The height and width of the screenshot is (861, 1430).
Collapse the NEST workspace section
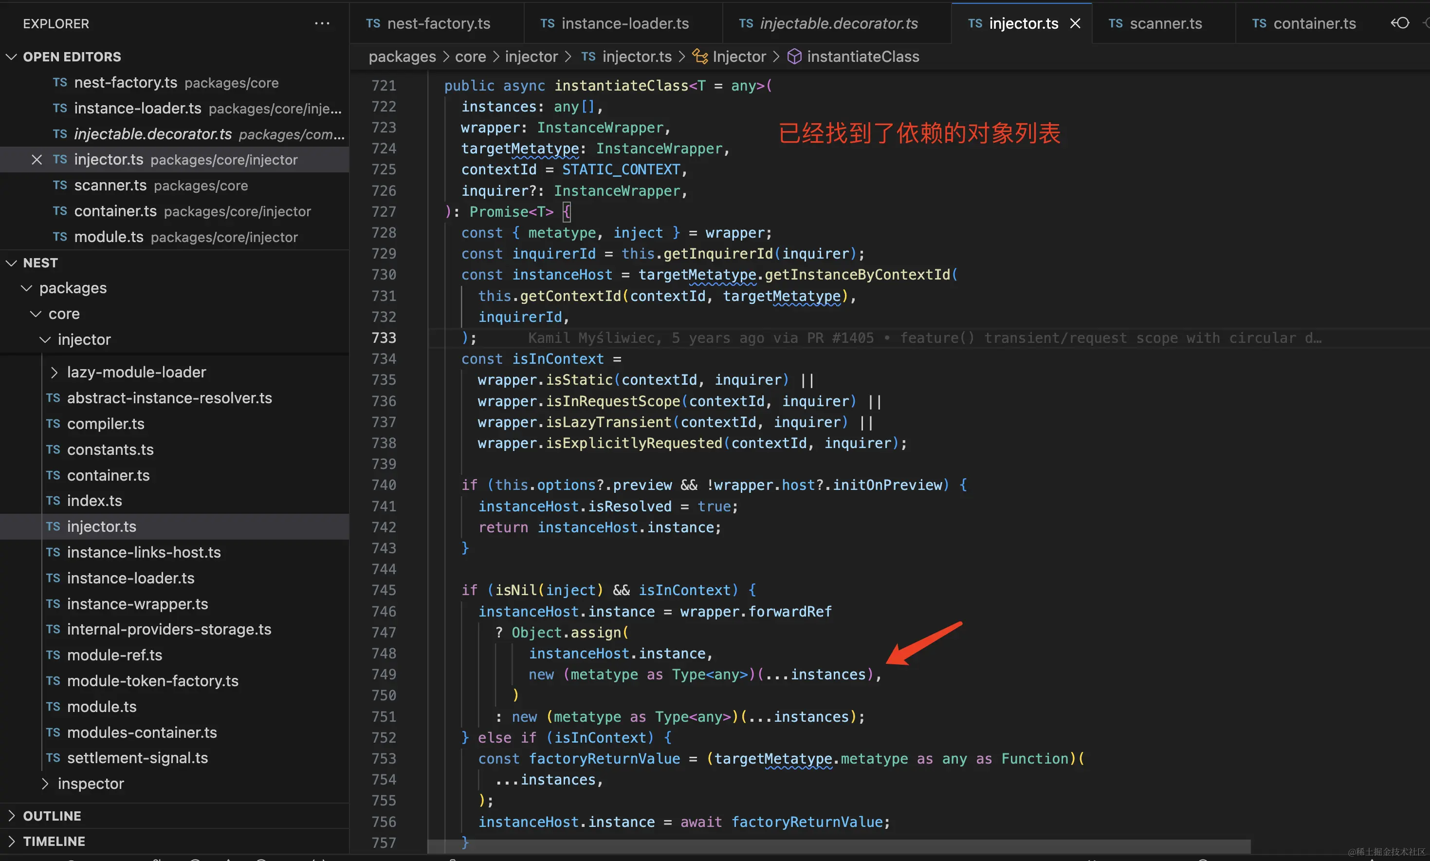tap(11, 263)
